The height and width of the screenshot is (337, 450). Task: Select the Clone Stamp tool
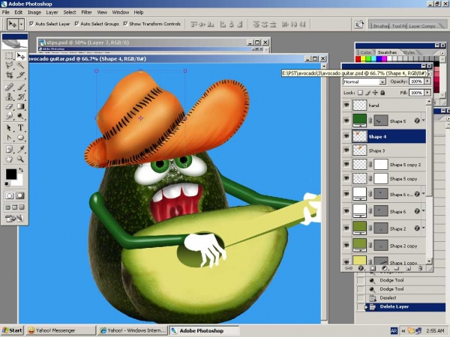(x=9, y=97)
